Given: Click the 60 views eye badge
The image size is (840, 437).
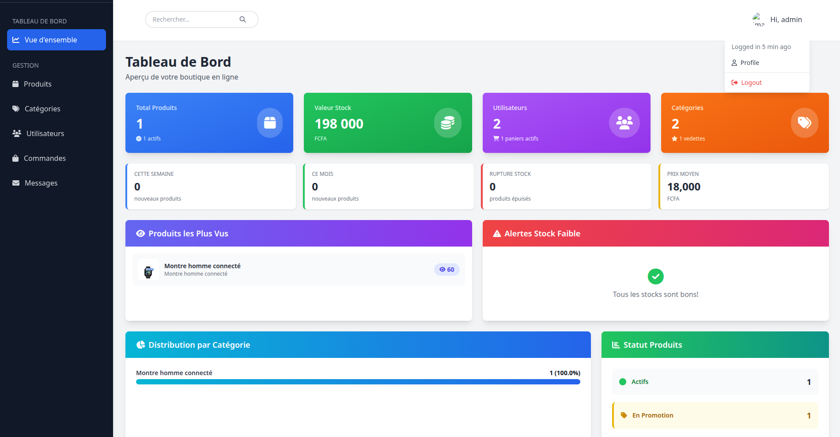Looking at the screenshot, I should click(x=446, y=270).
